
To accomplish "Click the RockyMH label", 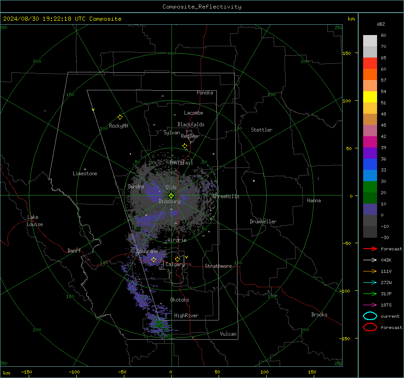I will [119, 126].
